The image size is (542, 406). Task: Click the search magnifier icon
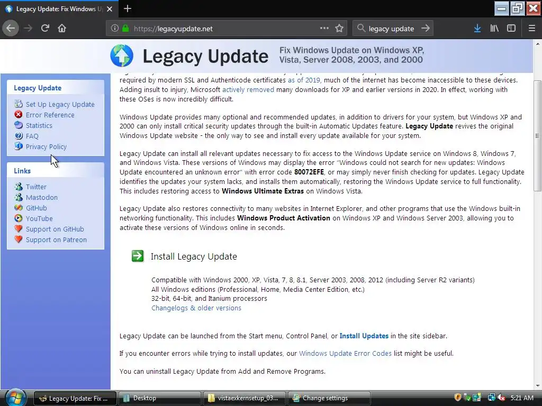[361, 29]
